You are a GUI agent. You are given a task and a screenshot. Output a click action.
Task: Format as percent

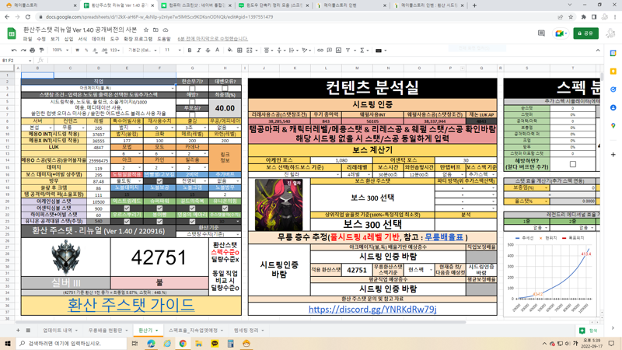tap(86, 51)
